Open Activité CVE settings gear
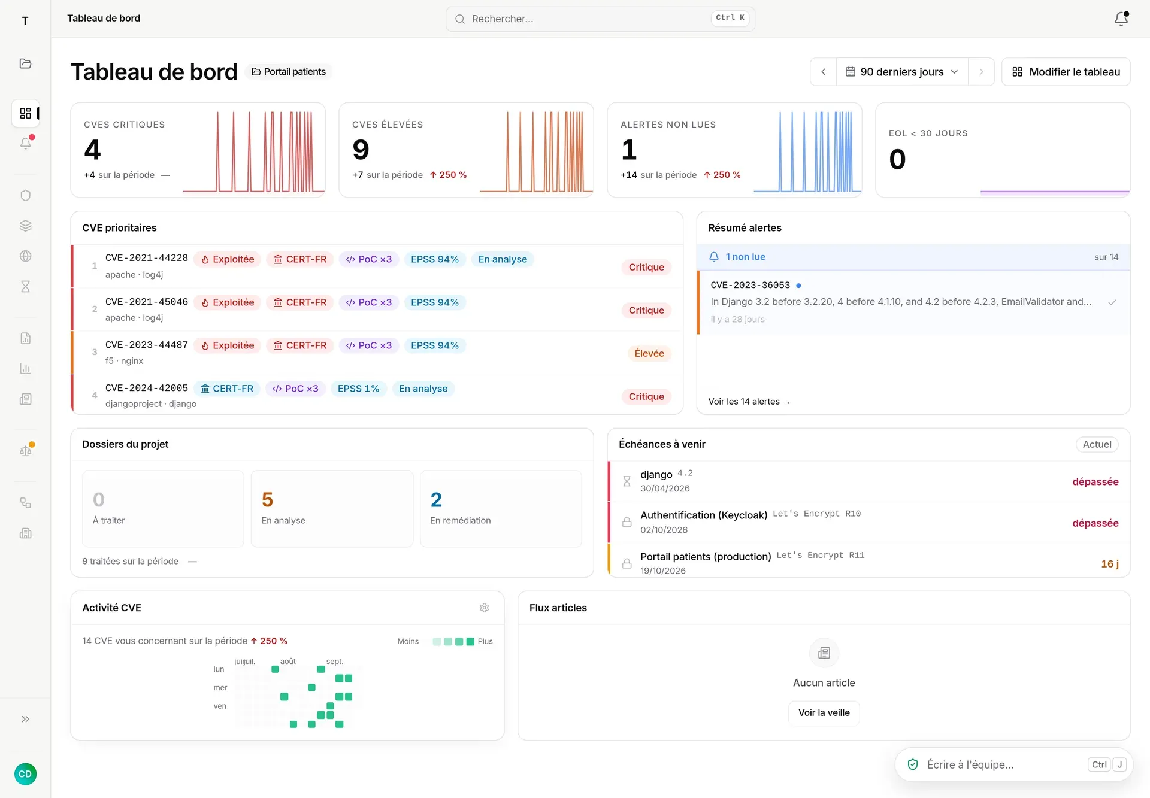This screenshot has width=1150, height=798. click(485, 608)
